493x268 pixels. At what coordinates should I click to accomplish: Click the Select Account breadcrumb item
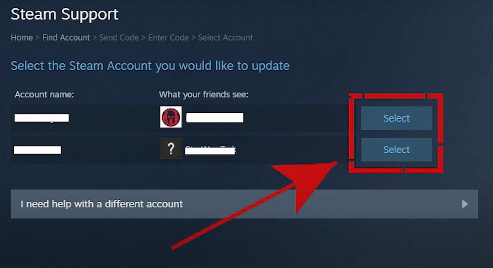225,37
